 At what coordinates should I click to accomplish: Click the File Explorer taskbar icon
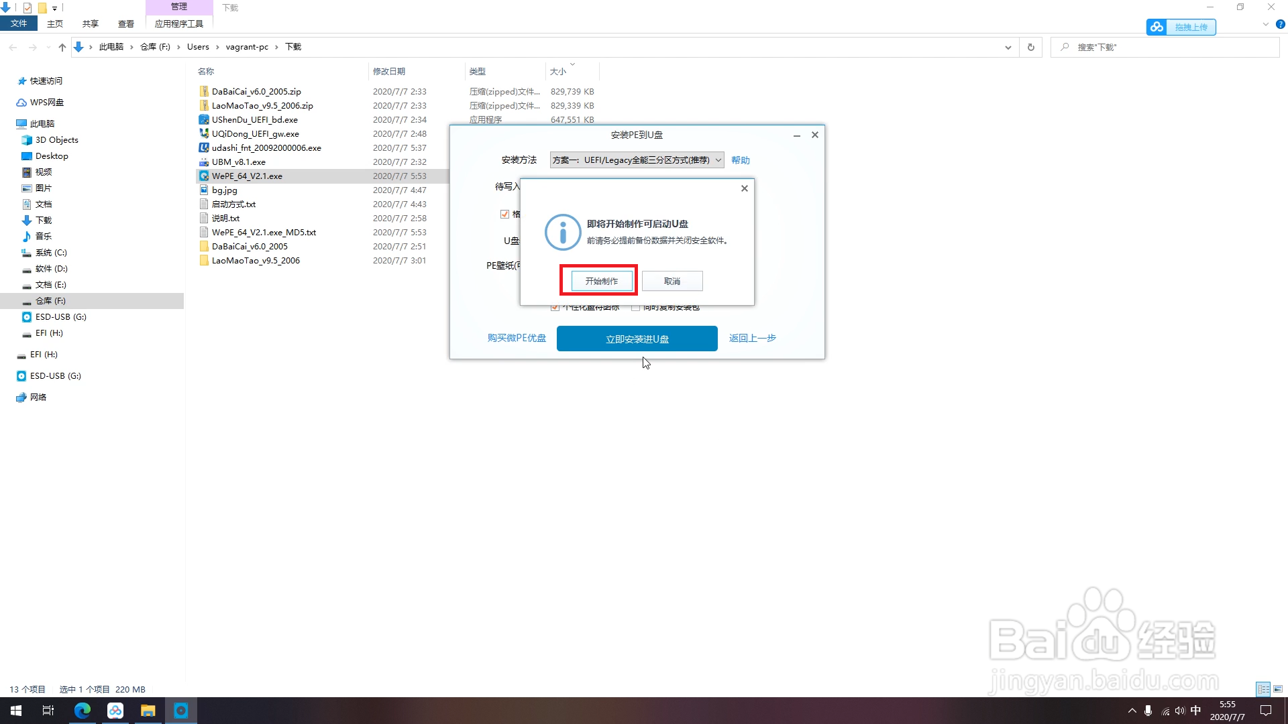tap(148, 711)
